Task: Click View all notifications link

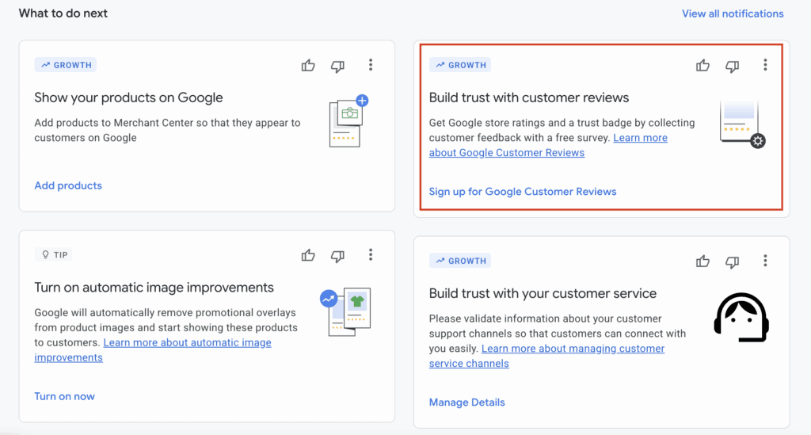Action: click(x=733, y=13)
